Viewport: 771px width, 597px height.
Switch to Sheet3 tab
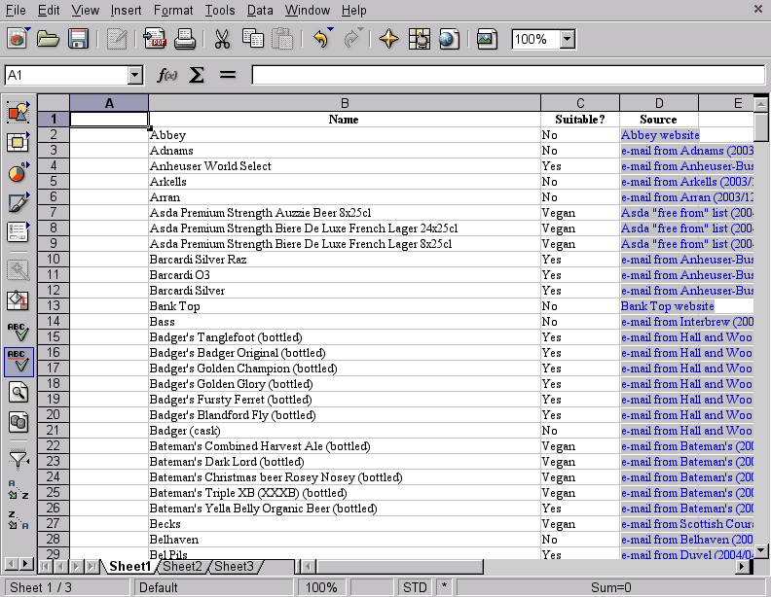tap(234, 566)
